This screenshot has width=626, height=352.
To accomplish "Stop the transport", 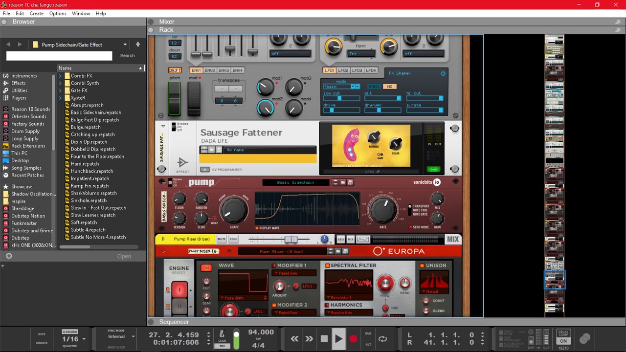I will click(x=324, y=338).
